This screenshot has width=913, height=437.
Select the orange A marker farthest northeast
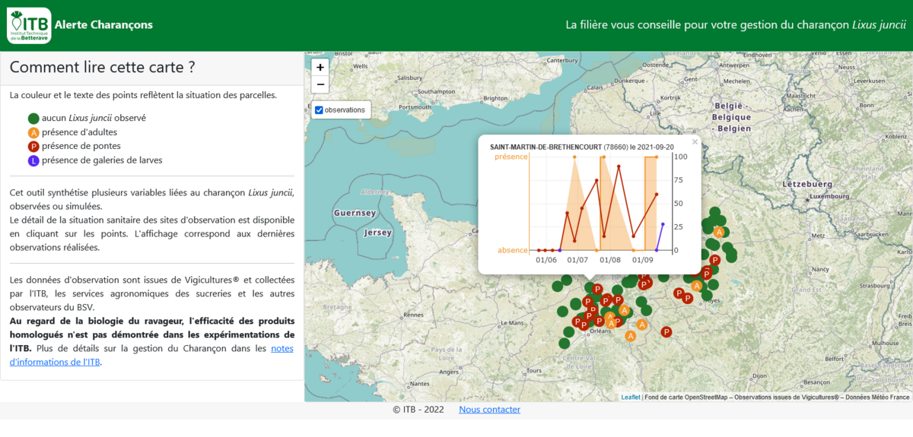(719, 232)
